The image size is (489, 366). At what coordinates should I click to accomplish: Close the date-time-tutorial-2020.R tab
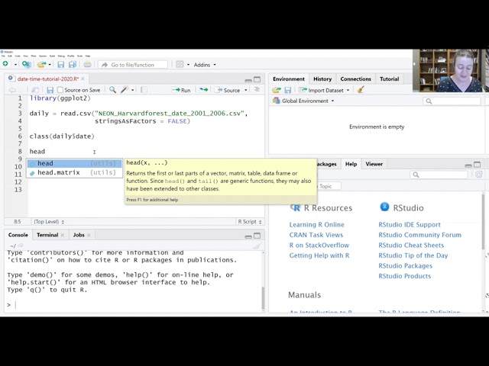[83, 79]
